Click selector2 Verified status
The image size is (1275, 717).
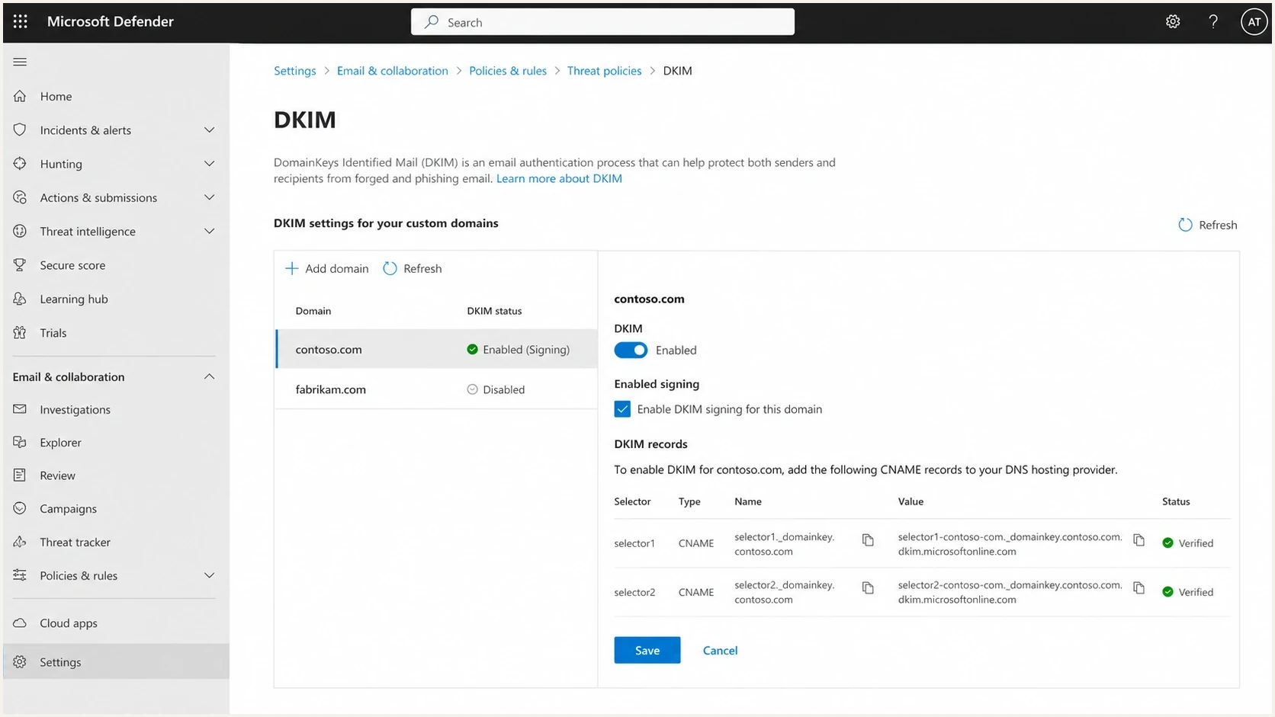[1187, 592]
